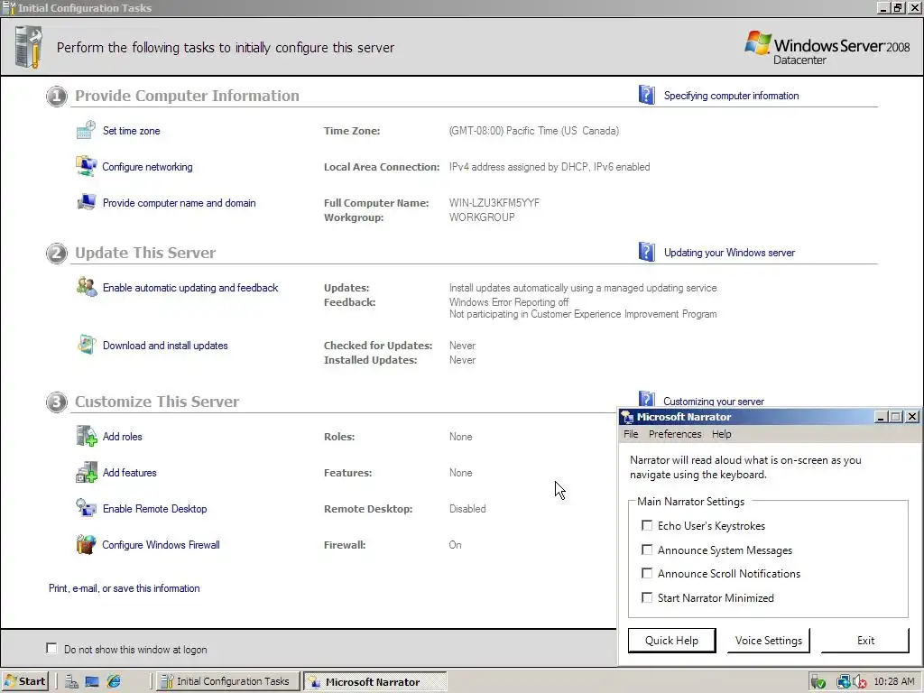924x693 pixels.
Task: Click the Add roles icon
Action: [86, 436]
